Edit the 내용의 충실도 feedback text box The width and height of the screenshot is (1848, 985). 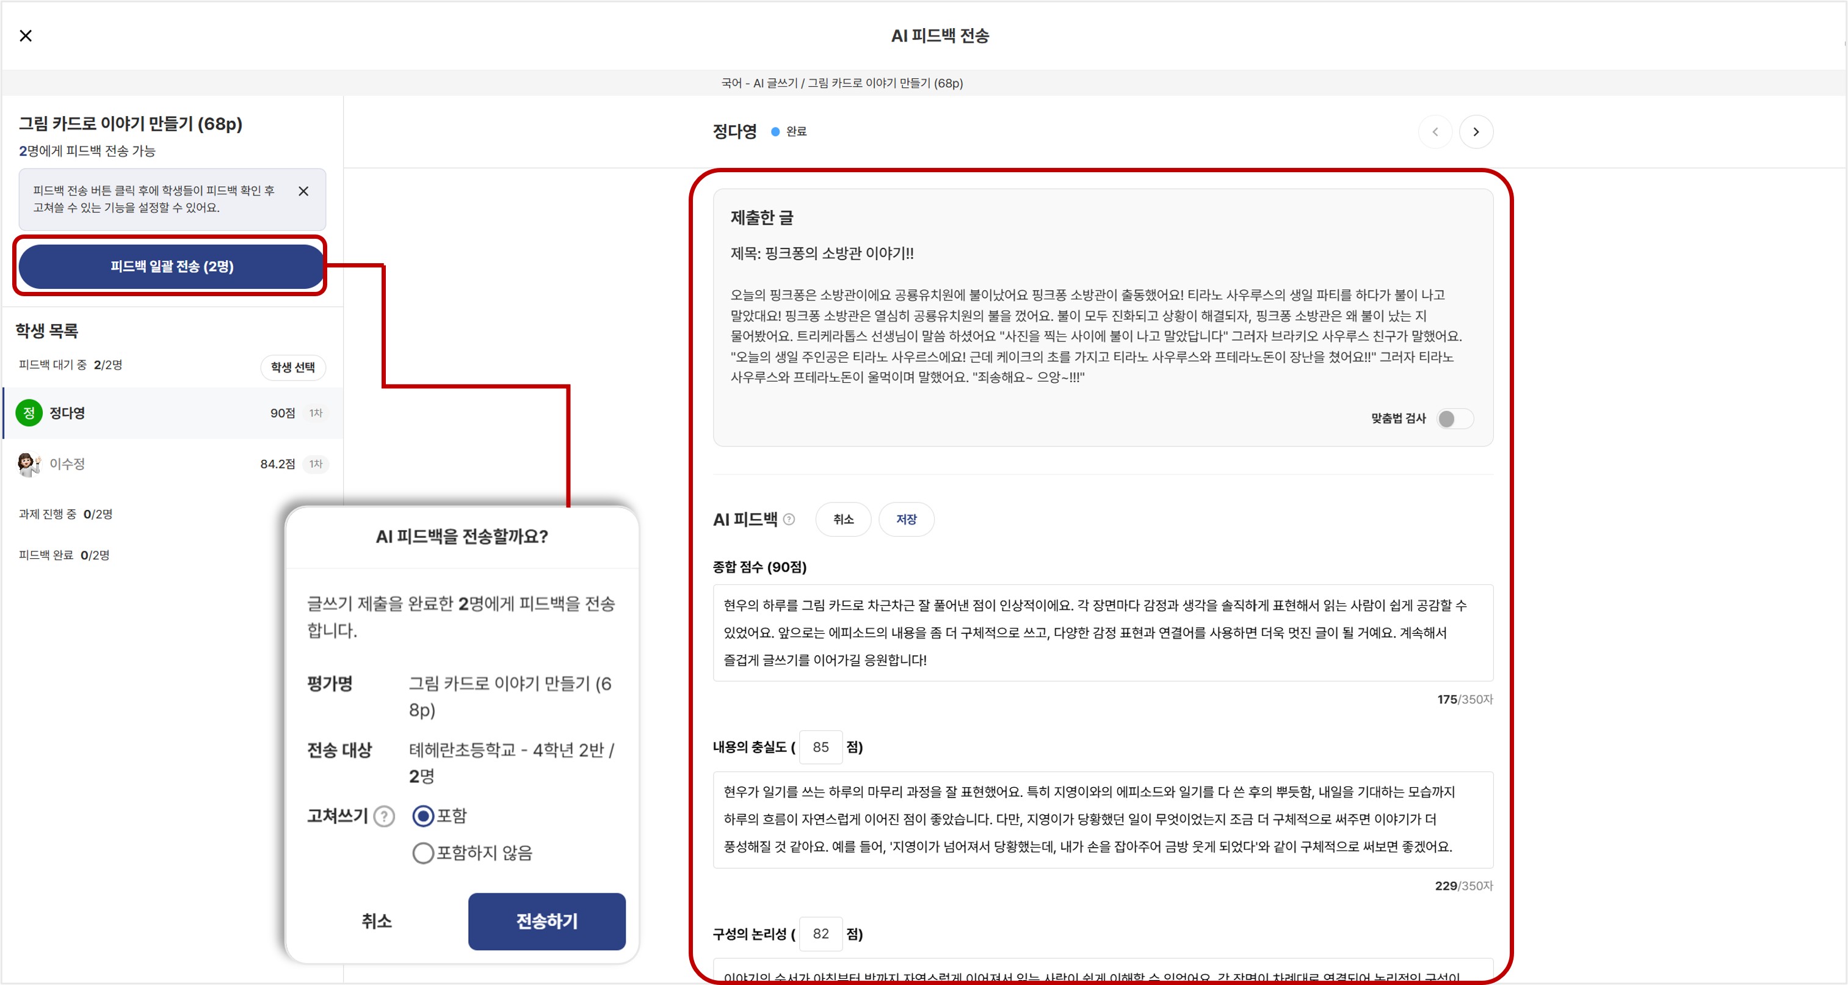click(x=1103, y=820)
